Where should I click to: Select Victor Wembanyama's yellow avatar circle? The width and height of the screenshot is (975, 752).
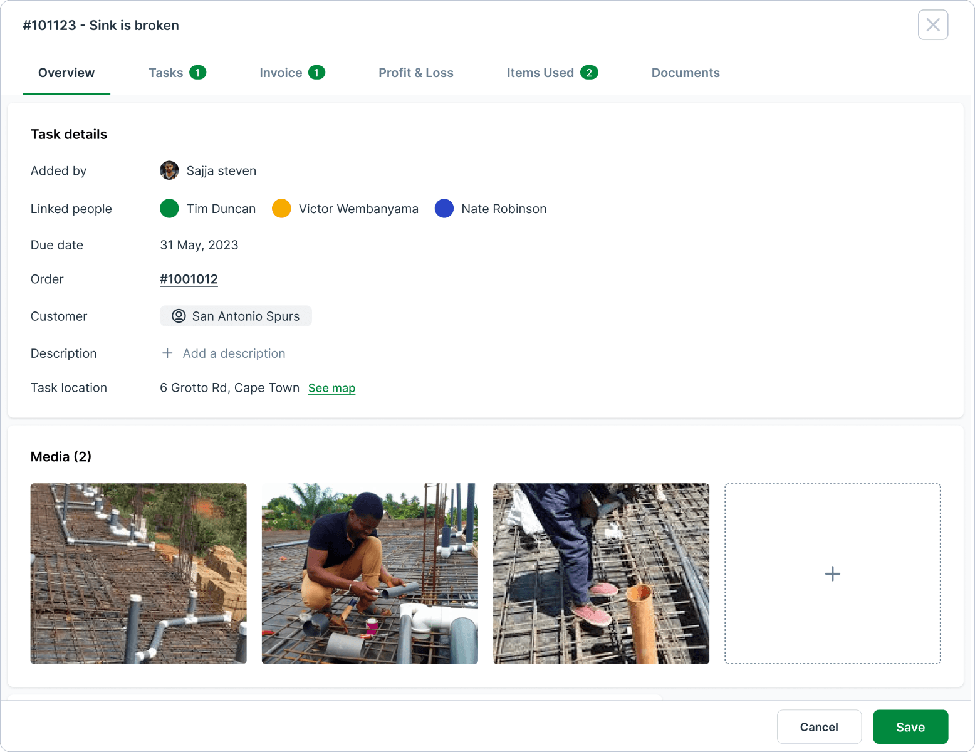coord(281,208)
